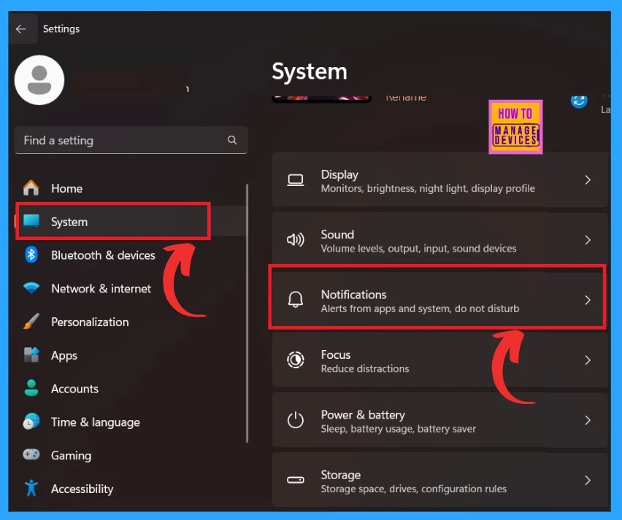Click the device wallpaper thumbnail

point(322,98)
